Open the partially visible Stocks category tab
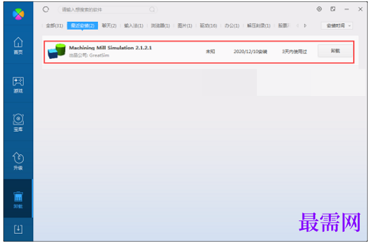The image size is (373, 243). [284, 26]
